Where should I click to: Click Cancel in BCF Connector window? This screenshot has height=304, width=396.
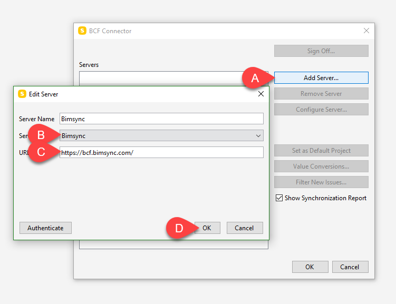[x=350, y=267]
